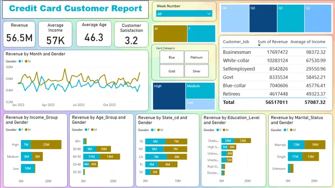Image resolution: width=335 pixels, height=188 pixels.
Task: Click the High income male 23M bar
Action: tap(46, 145)
